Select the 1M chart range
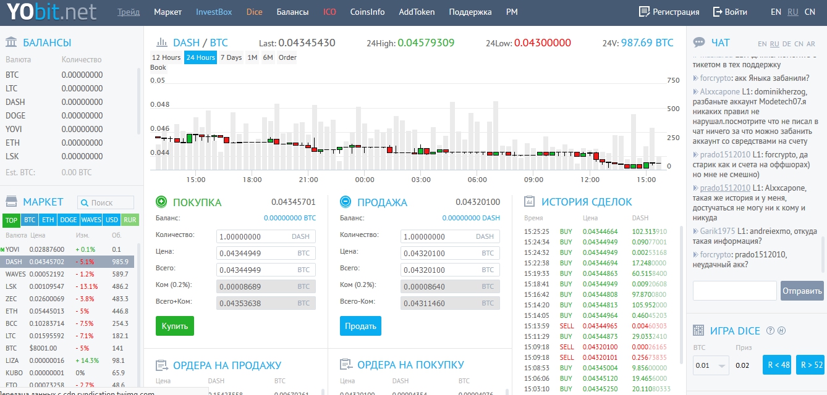 tap(252, 57)
